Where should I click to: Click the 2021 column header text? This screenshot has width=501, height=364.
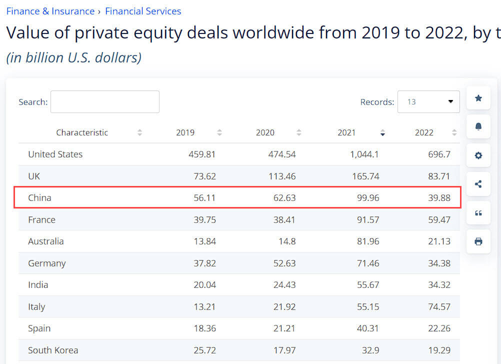point(346,132)
